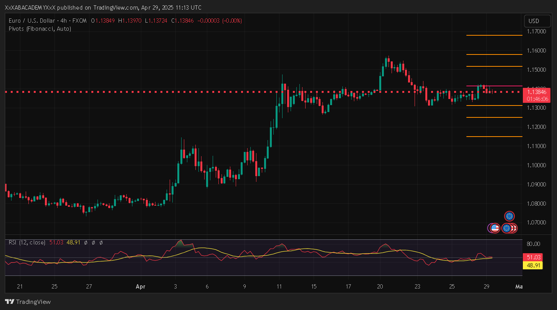Click the red −0.00003 (−0.00%) change value
Screen dimensions: 557x310
[x=219, y=21]
